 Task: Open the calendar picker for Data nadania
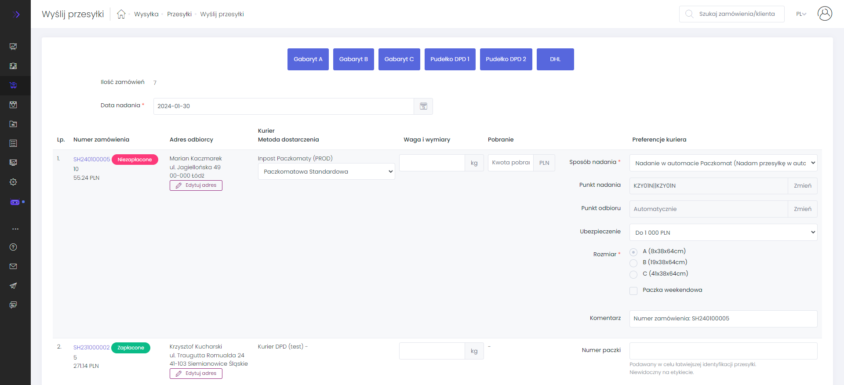(423, 106)
